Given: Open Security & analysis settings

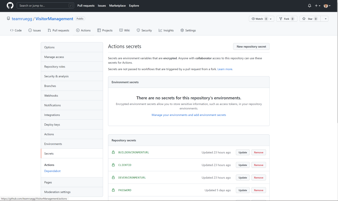Looking at the screenshot, I should pyautogui.click(x=72, y=76).
